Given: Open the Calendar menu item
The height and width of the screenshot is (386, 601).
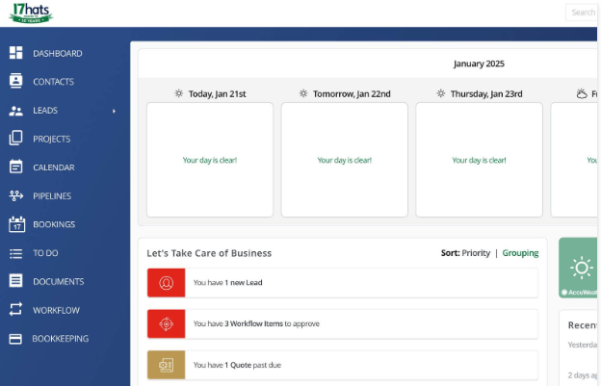Looking at the screenshot, I should point(53,167).
